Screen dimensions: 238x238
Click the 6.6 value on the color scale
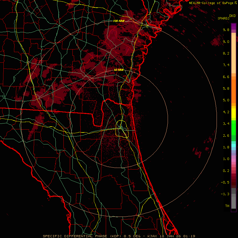point(226,77)
